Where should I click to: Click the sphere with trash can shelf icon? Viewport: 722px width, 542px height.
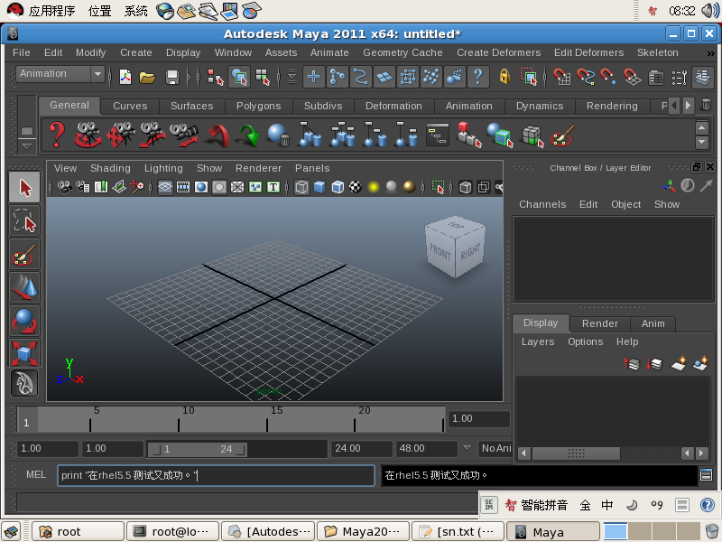click(x=279, y=135)
